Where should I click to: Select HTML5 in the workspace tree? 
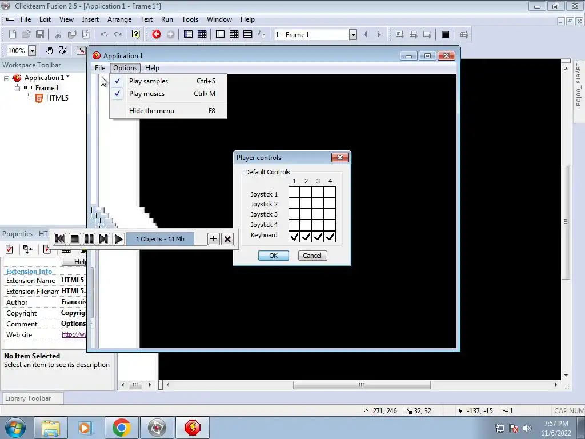click(57, 98)
